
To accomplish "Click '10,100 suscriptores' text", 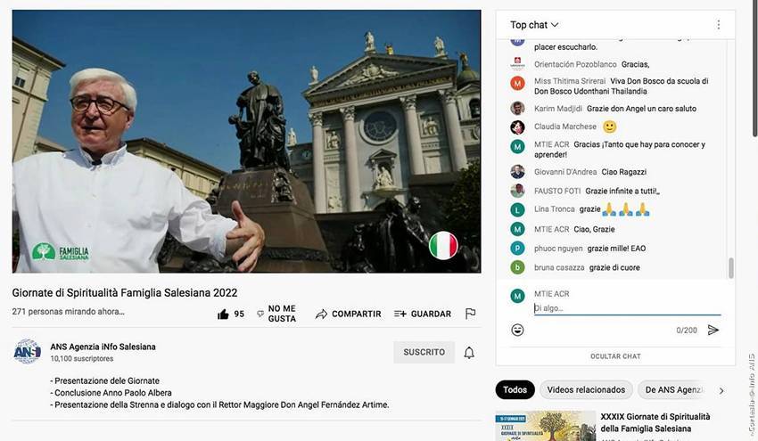I will [82, 358].
